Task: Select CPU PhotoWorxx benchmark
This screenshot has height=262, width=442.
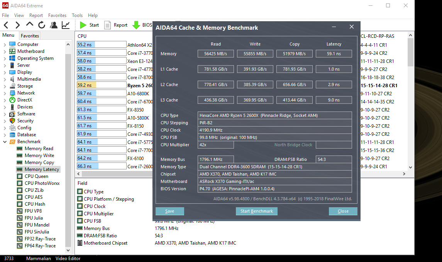Action: click(42, 183)
